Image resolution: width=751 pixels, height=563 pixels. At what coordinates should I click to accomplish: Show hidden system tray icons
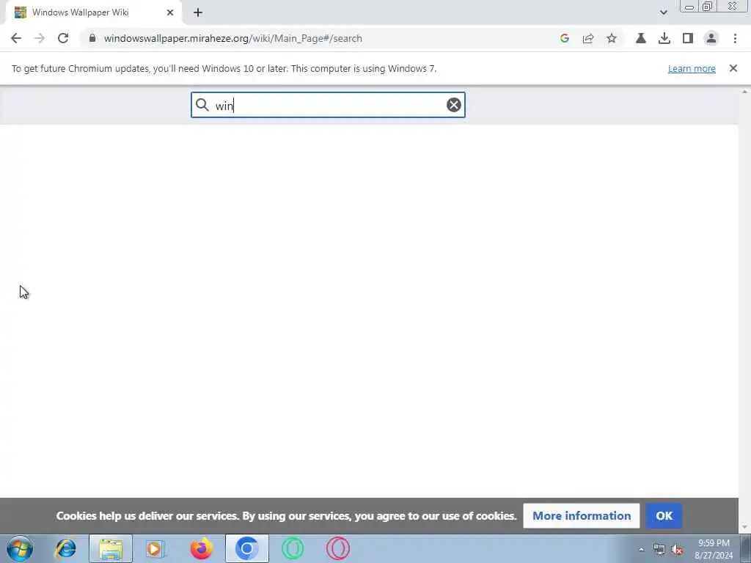tap(641, 549)
